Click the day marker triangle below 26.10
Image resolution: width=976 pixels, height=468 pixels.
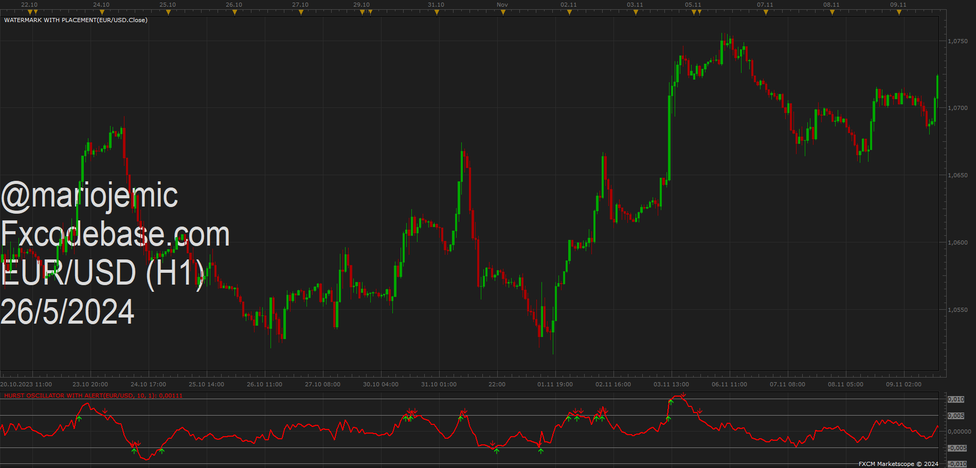click(x=234, y=12)
